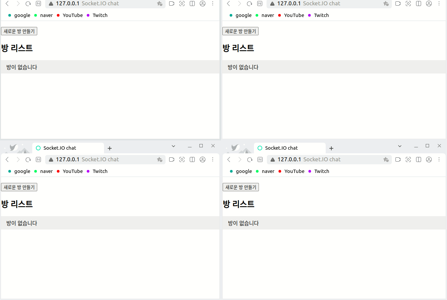Reload page in top-left browser window

pyautogui.click(x=28, y=4)
